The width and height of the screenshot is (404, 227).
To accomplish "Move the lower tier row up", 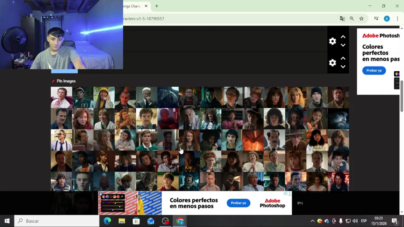I will [343, 59].
